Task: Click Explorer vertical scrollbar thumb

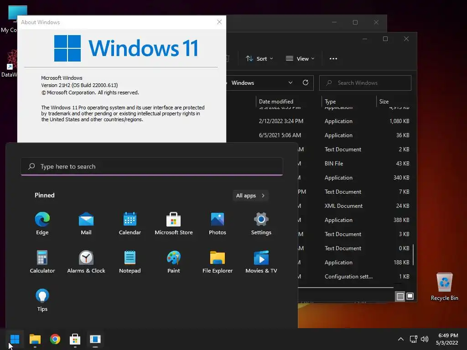Action: (x=413, y=255)
